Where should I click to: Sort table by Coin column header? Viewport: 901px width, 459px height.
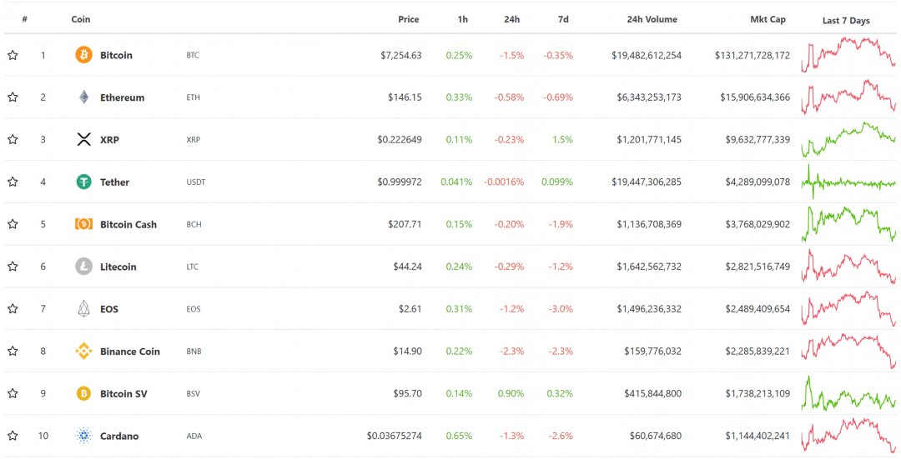click(80, 19)
